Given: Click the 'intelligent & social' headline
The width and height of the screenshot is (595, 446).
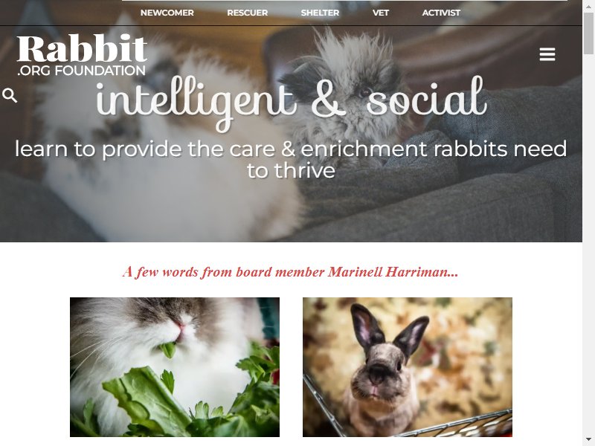Looking at the screenshot, I should click(291, 102).
